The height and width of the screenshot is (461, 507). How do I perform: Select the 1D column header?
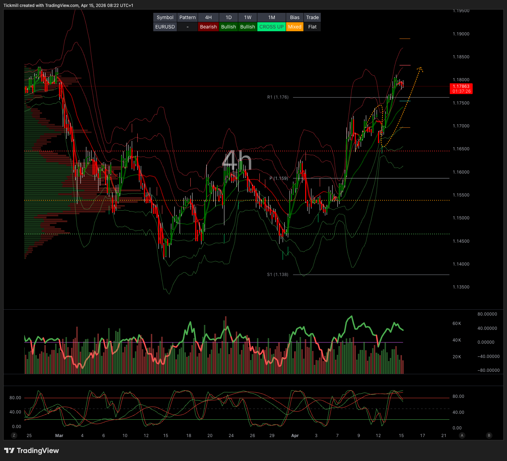(x=229, y=17)
